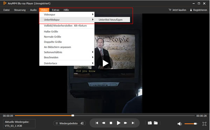Seek by clicking the unplayed timeline track

pos(134,115)
